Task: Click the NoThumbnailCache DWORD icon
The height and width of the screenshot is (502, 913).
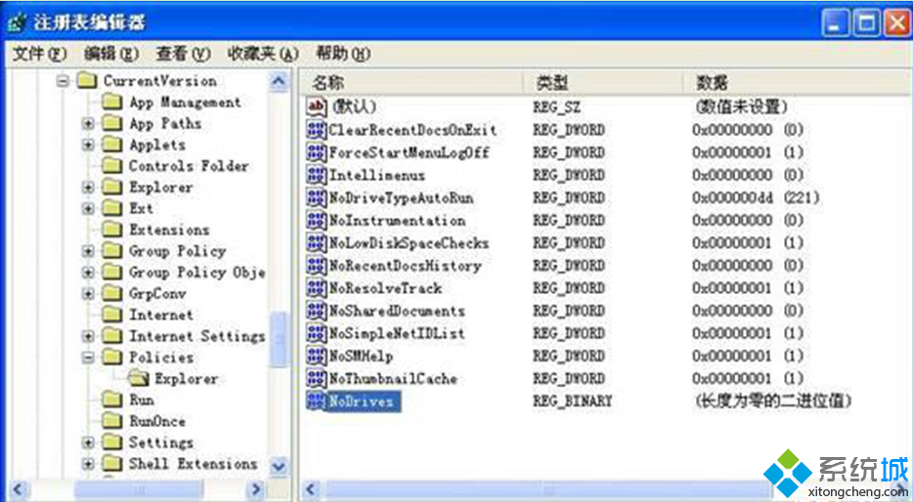Action: (316, 379)
